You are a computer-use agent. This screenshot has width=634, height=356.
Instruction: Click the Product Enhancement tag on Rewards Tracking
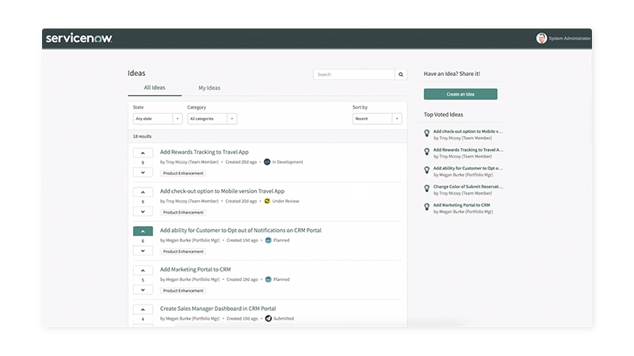pyautogui.click(x=183, y=172)
